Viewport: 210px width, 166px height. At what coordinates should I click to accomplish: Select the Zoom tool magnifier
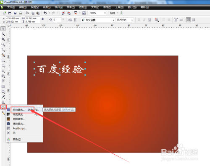coord(3,44)
